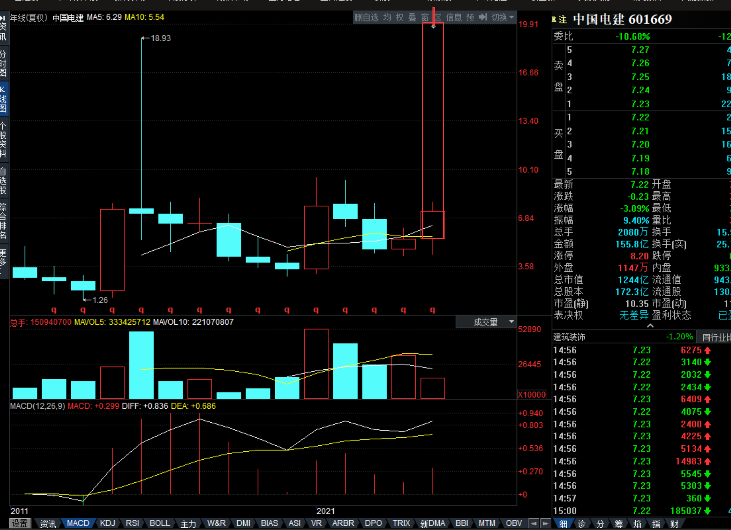This screenshot has height=530, width=731.
Task: Select the 分 price distribution tab icon
Action: (600, 524)
